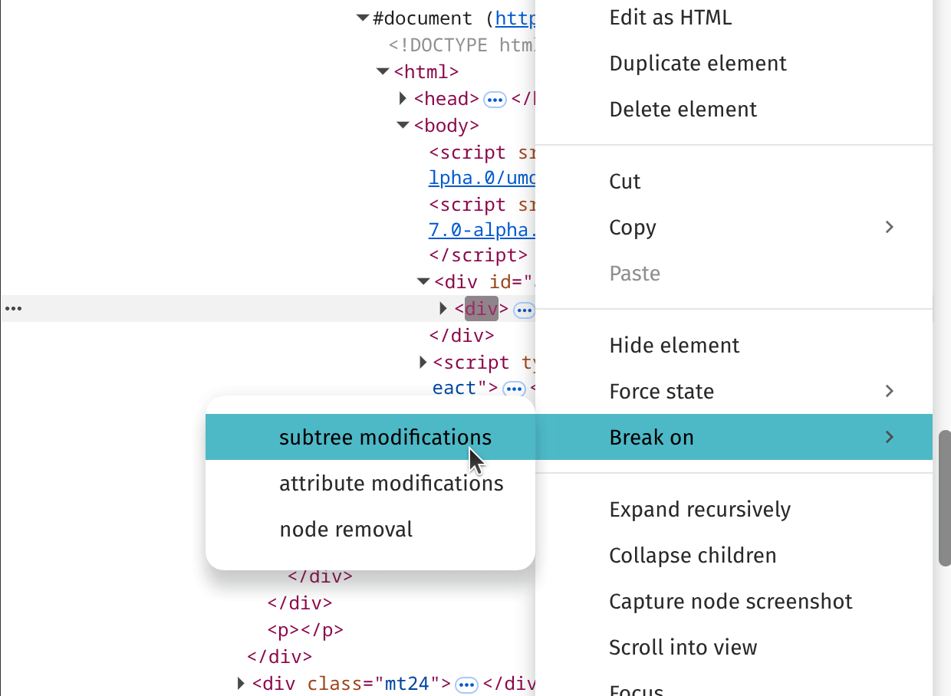951x696 pixels.
Task: Select Edit as HTML from the menu
Action: tap(670, 17)
